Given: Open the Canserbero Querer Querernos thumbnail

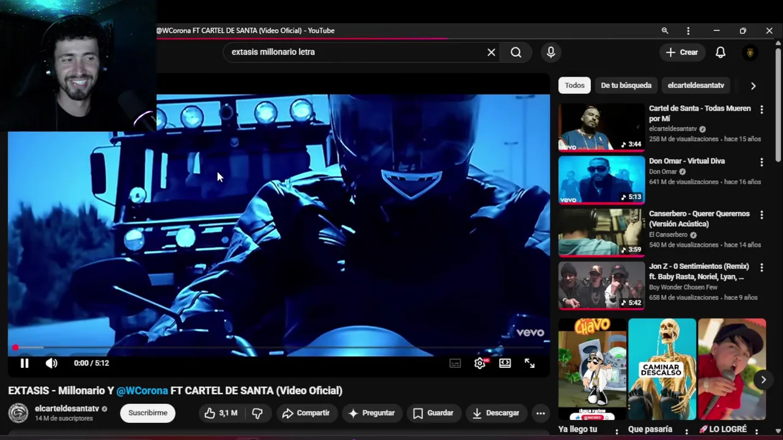Looking at the screenshot, I should pyautogui.click(x=601, y=232).
